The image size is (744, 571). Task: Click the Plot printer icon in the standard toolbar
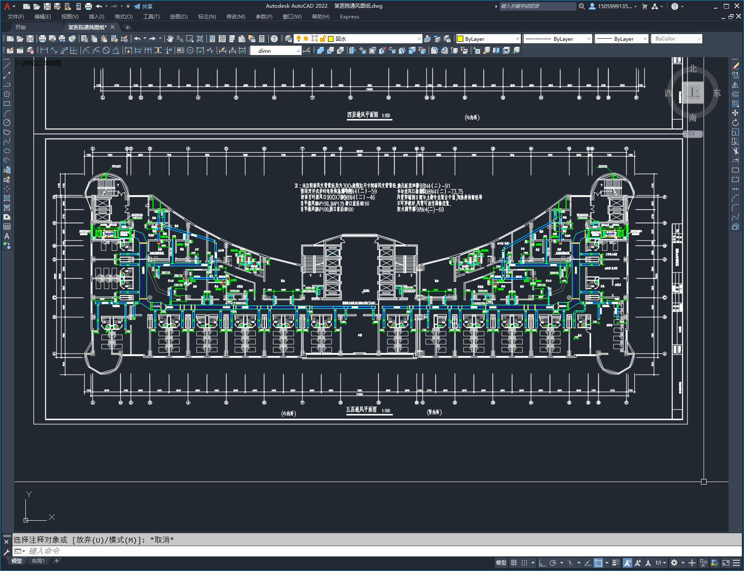42,39
